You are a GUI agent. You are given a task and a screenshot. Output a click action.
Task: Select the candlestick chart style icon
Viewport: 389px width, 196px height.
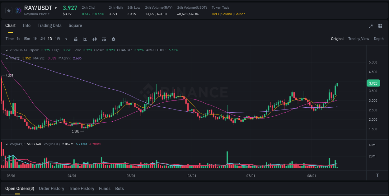pyautogui.click(x=94, y=39)
